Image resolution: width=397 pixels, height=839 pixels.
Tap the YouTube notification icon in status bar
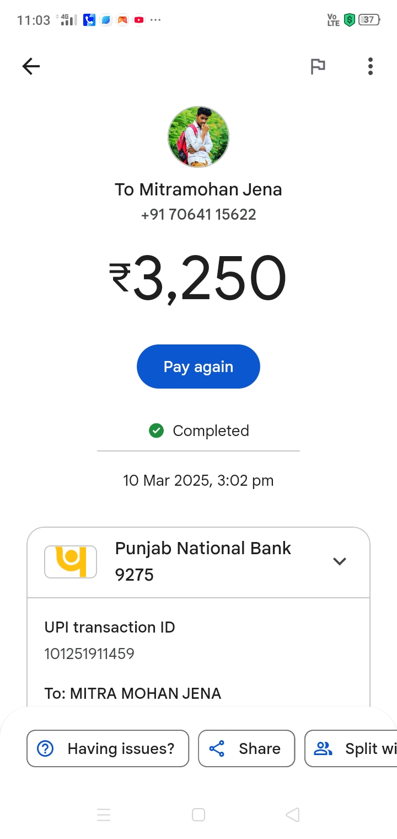[x=139, y=20]
